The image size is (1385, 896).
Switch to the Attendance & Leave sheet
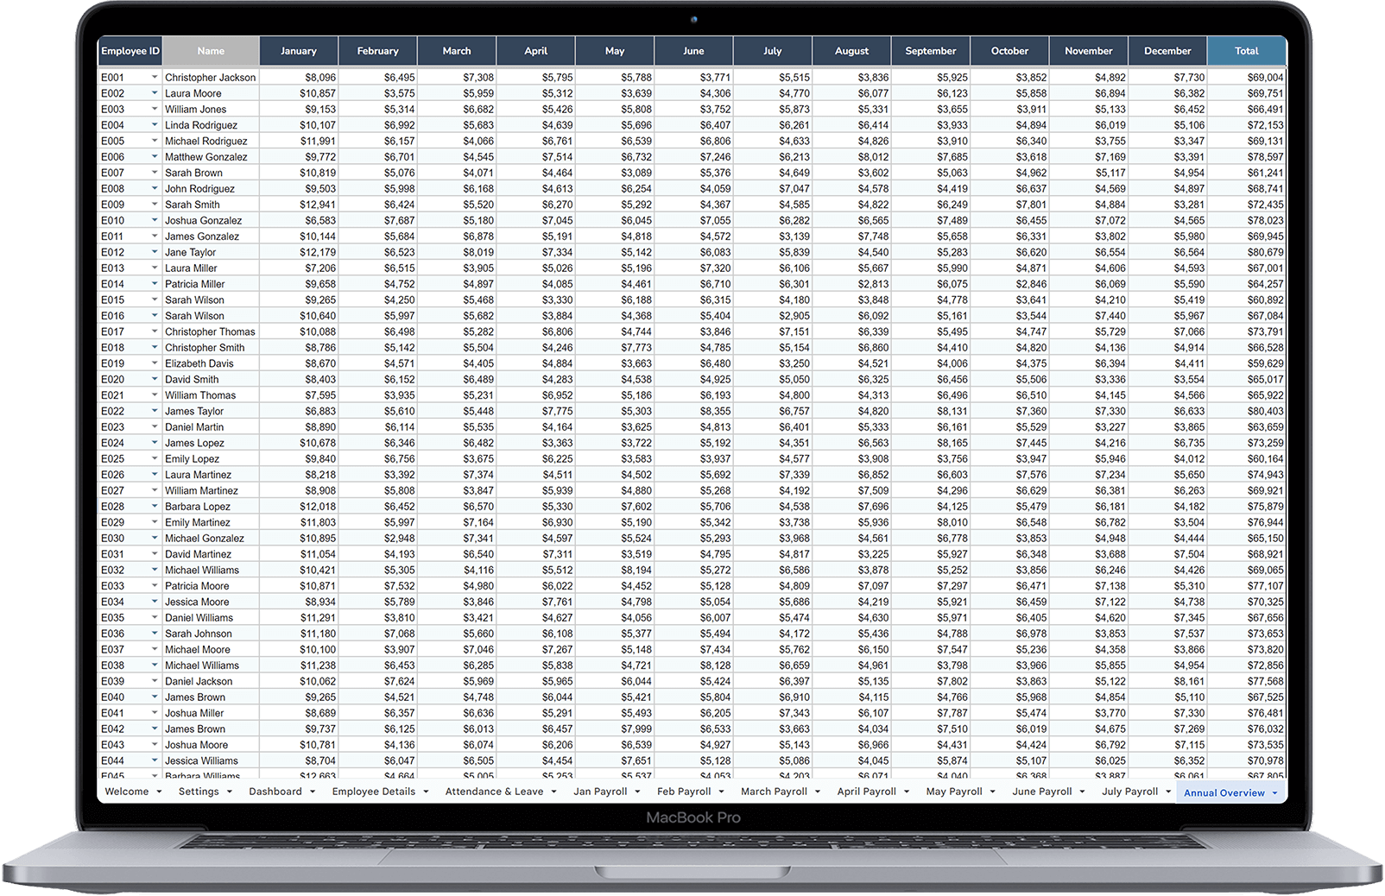click(494, 791)
